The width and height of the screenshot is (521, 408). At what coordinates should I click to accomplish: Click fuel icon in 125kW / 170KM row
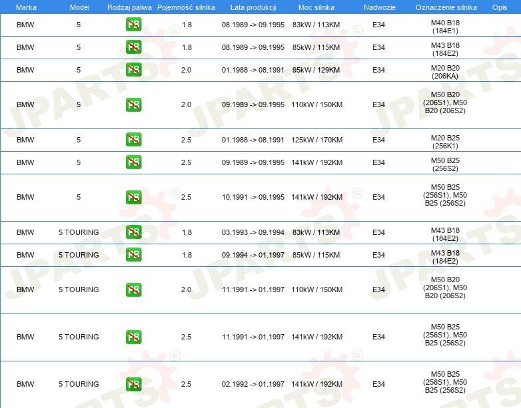tap(133, 139)
